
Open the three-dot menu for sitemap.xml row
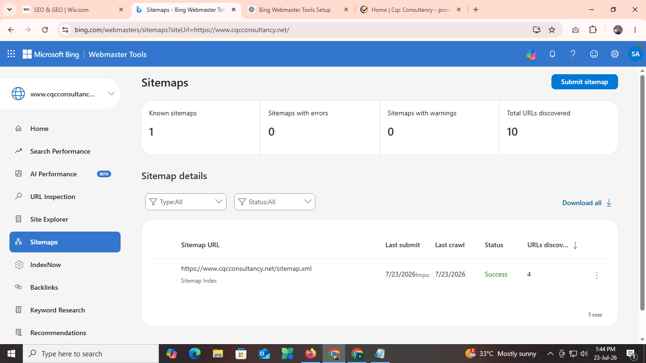[x=597, y=275]
